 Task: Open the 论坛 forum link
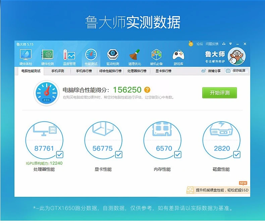click(x=200, y=44)
